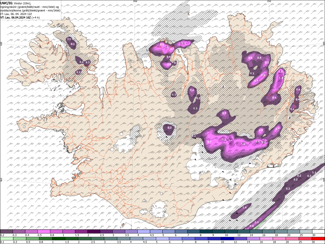Click the 20W longitude label
325x244 pixels.
tap(135, 1)
